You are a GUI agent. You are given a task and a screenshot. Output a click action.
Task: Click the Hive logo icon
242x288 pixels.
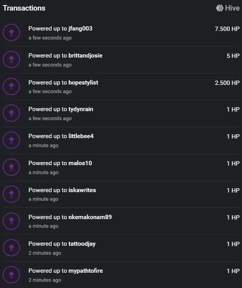(x=219, y=8)
